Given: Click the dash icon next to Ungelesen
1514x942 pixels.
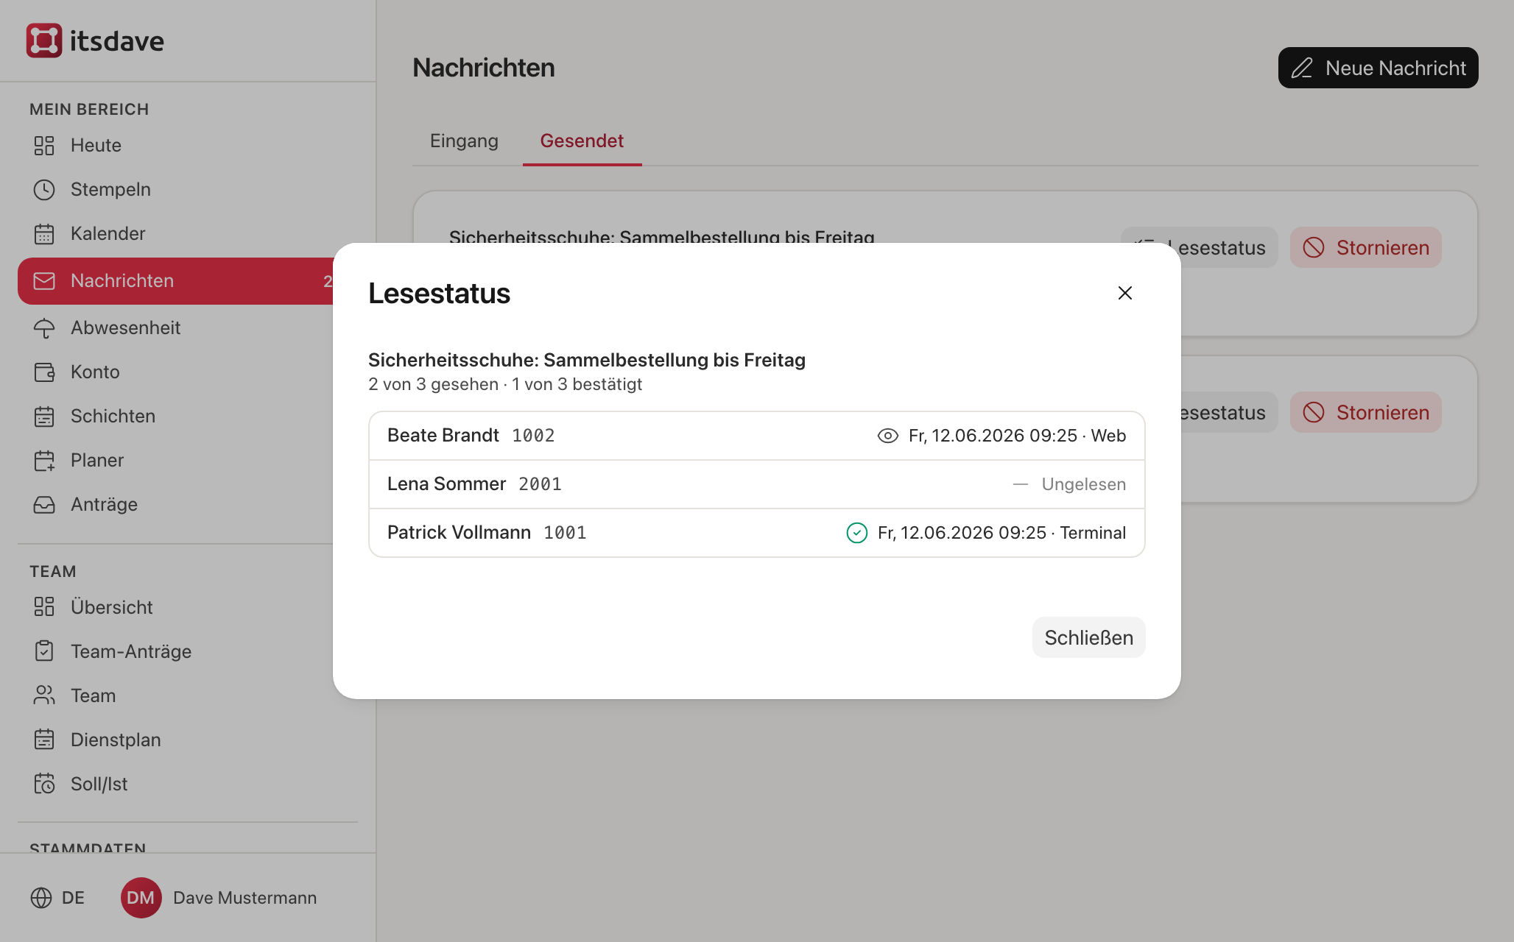Looking at the screenshot, I should pyautogui.click(x=1020, y=484).
